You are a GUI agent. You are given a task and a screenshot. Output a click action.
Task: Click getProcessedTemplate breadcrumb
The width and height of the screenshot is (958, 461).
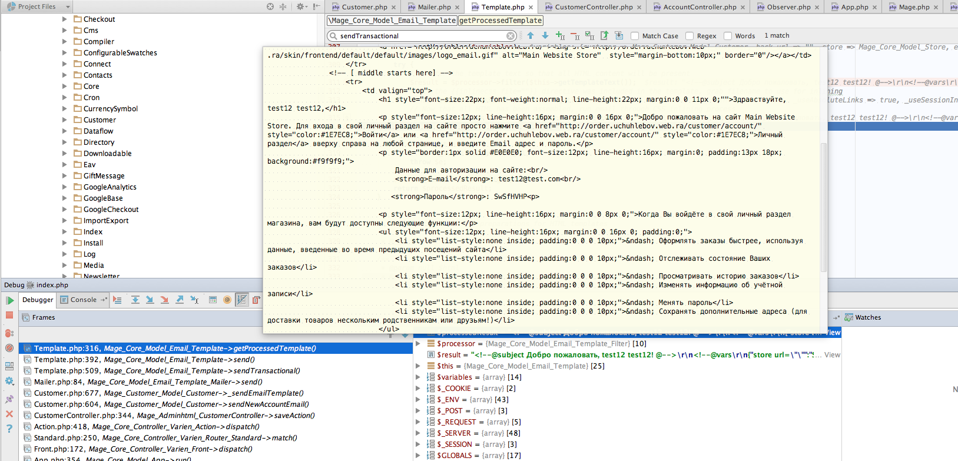coord(500,21)
